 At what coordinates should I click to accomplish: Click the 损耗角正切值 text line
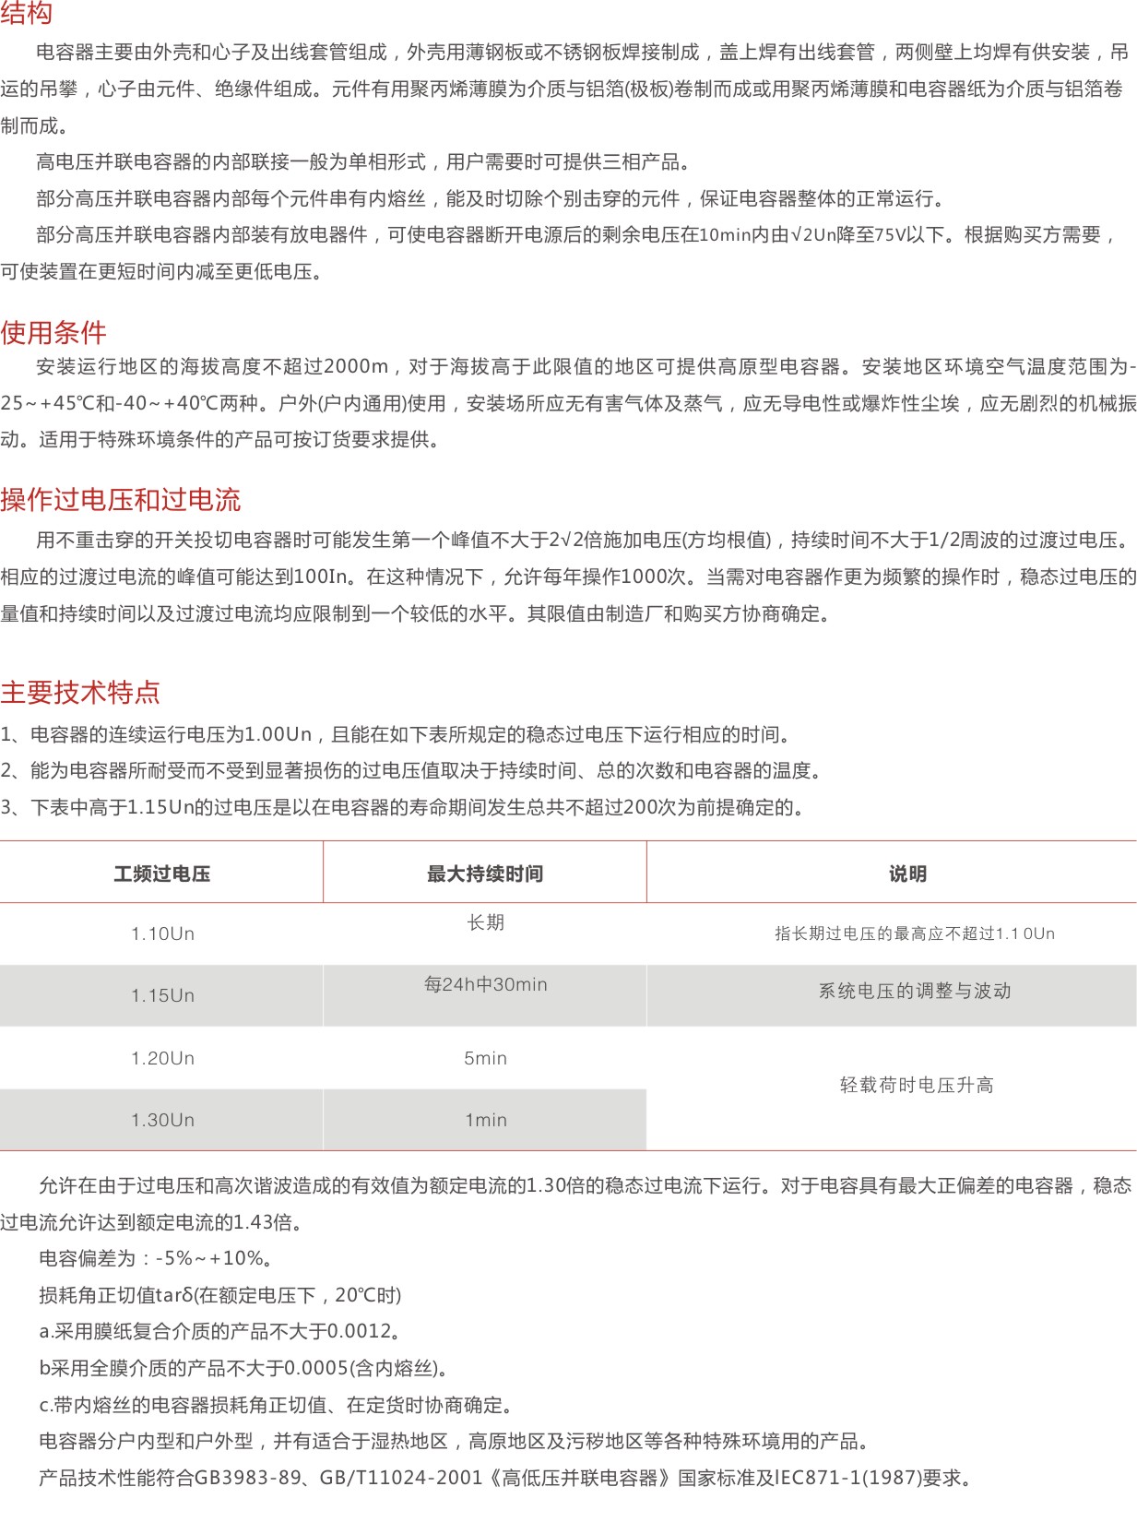click(x=219, y=1295)
